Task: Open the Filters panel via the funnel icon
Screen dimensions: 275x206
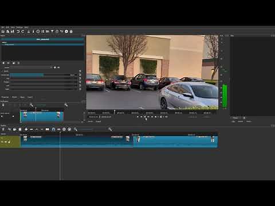Action: click(52, 31)
